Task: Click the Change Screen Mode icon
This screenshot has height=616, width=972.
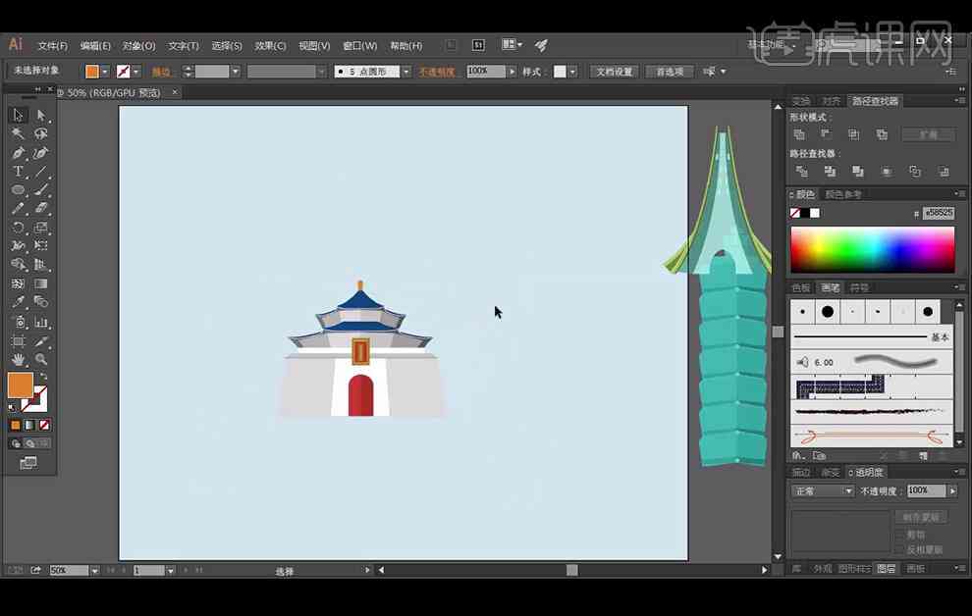Action: tap(27, 463)
